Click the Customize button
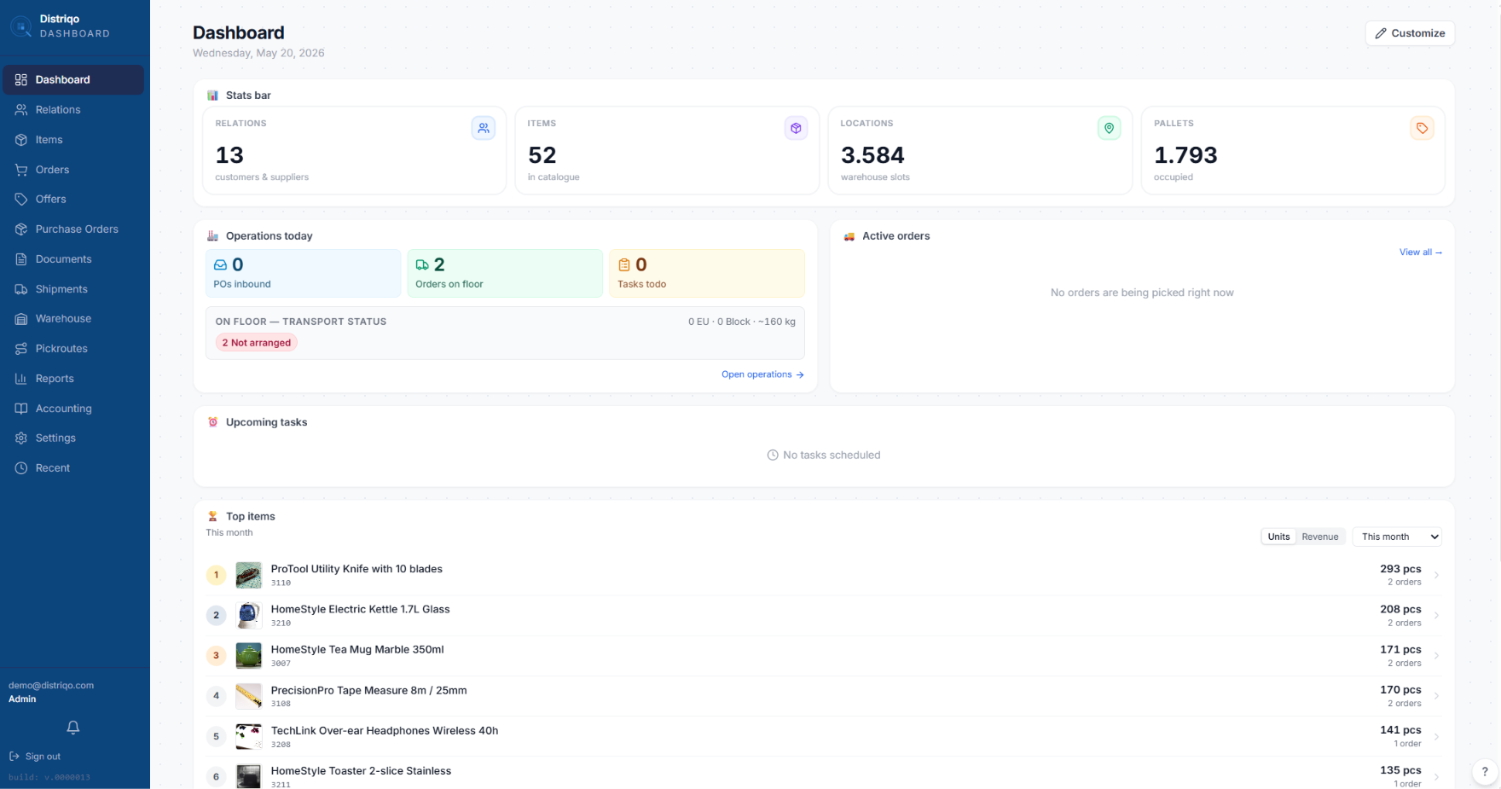 pos(1410,33)
